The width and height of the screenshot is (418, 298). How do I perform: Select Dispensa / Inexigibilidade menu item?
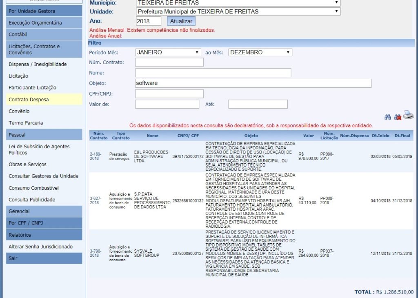click(38, 64)
